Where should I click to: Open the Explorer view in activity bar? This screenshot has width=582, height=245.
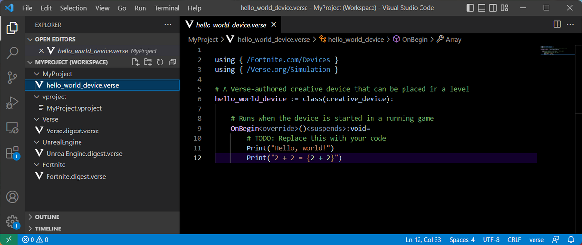pyautogui.click(x=12, y=28)
